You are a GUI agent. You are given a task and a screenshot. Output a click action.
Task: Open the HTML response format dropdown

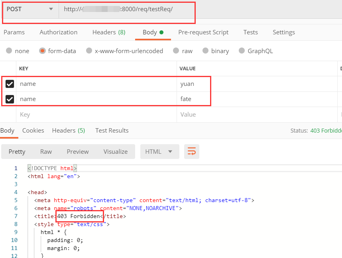(159, 151)
